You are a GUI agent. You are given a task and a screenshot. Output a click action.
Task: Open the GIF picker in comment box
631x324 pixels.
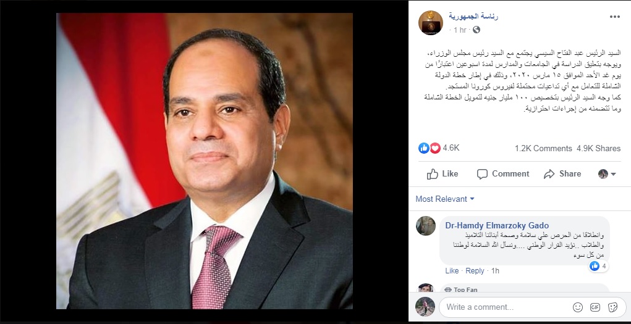click(595, 307)
